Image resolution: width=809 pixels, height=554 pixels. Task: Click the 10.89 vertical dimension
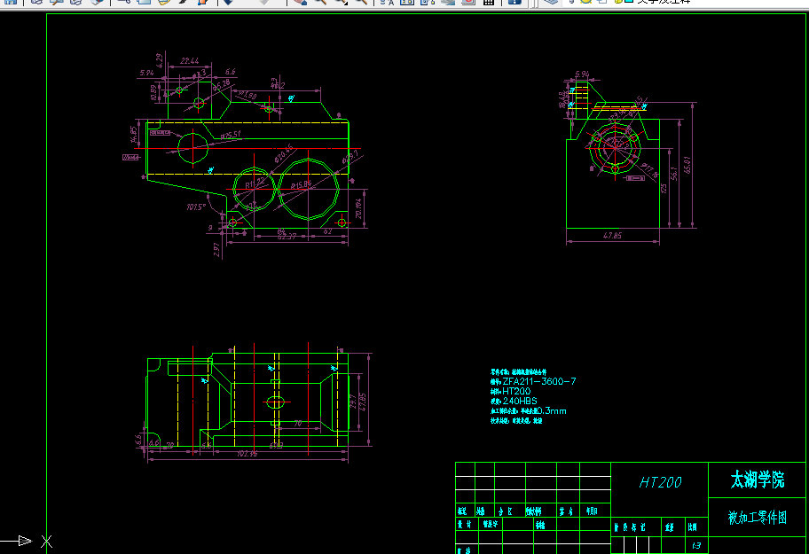click(153, 93)
